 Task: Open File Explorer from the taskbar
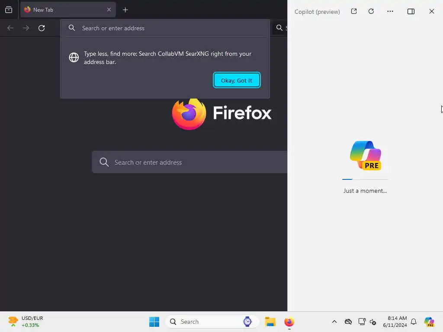(x=270, y=322)
